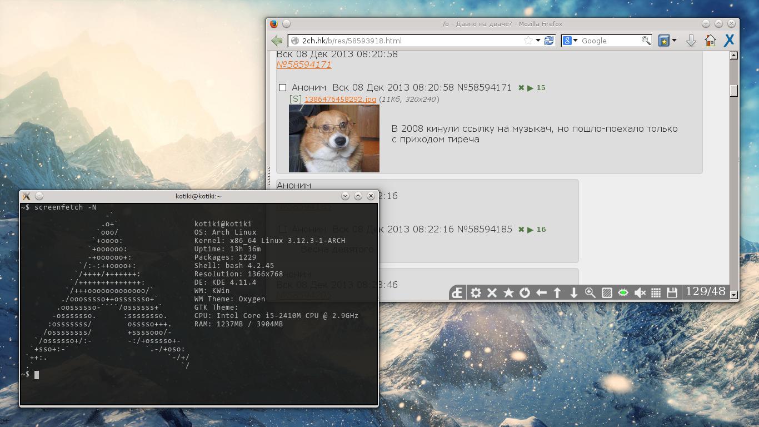Click the 'screenfetch -N' command text

coord(65,207)
